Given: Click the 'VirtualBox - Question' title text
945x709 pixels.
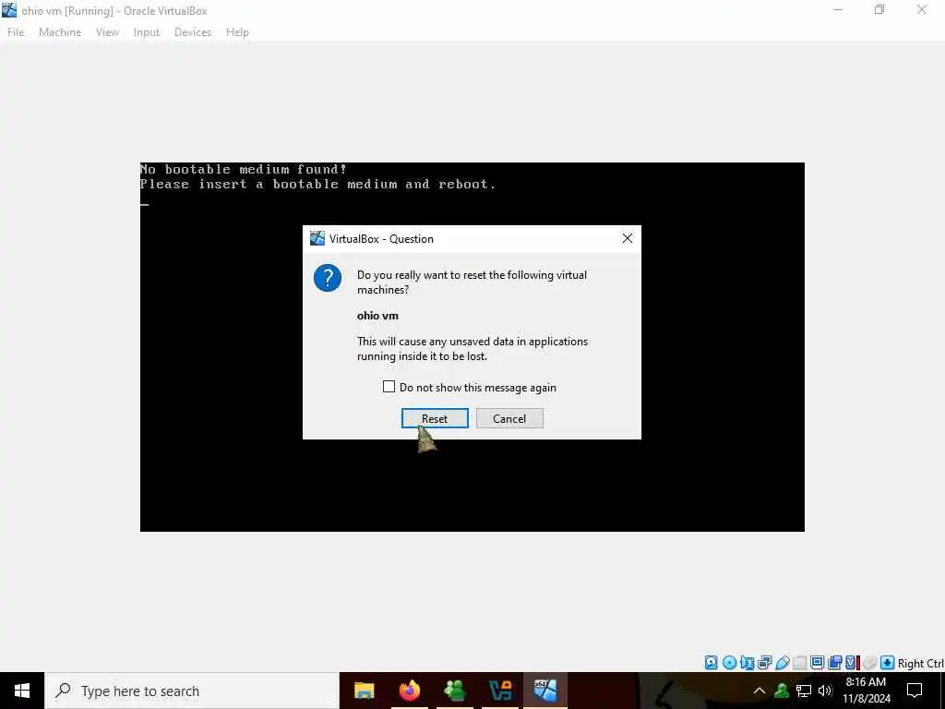Looking at the screenshot, I should [x=381, y=239].
